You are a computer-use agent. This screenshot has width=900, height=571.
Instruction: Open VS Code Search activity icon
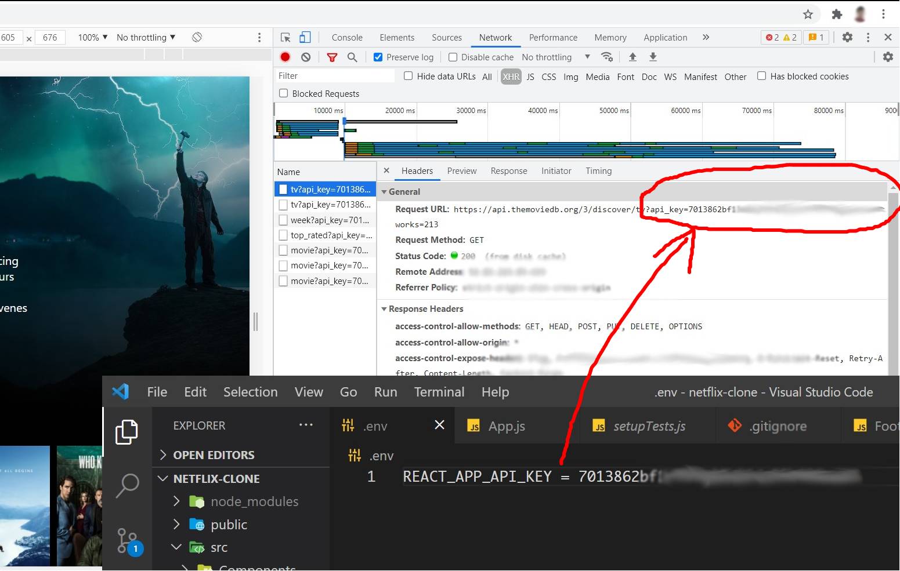(x=127, y=486)
